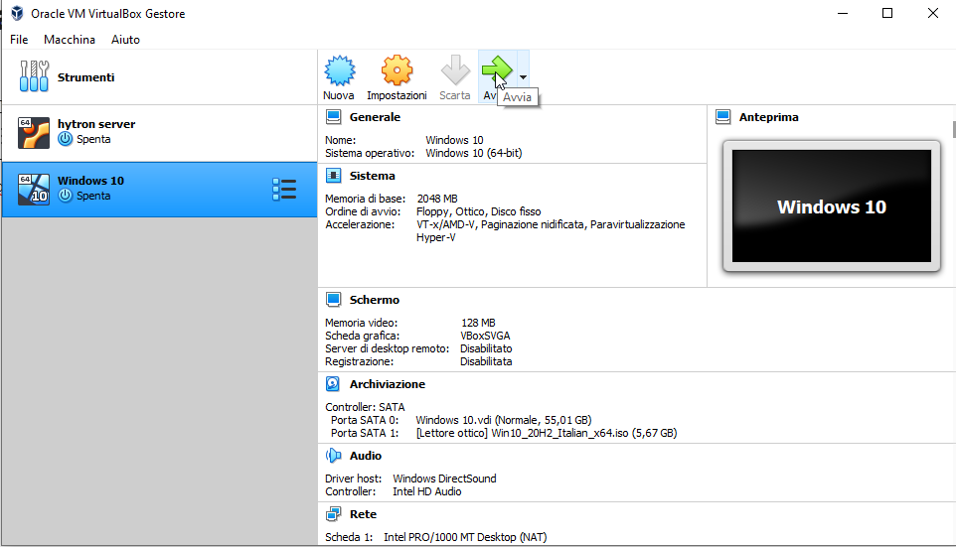The height and width of the screenshot is (547, 956).
Task: Click the Schermo section display icon
Action: click(334, 300)
